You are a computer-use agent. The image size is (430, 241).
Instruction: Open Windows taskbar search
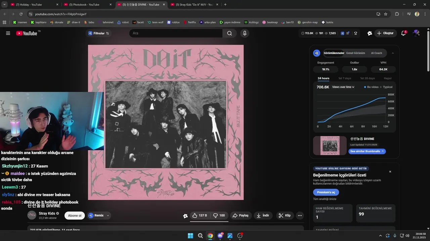tap(200, 236)
